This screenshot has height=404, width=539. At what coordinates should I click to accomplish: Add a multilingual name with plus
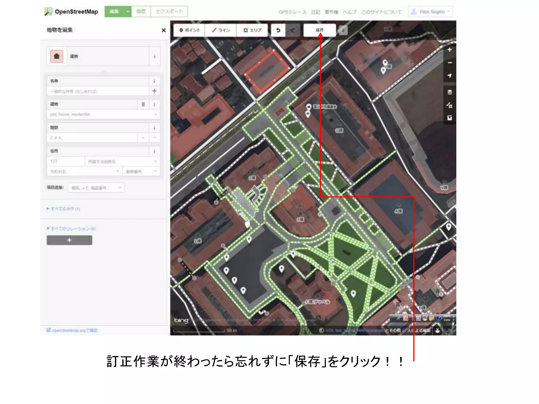154,91
